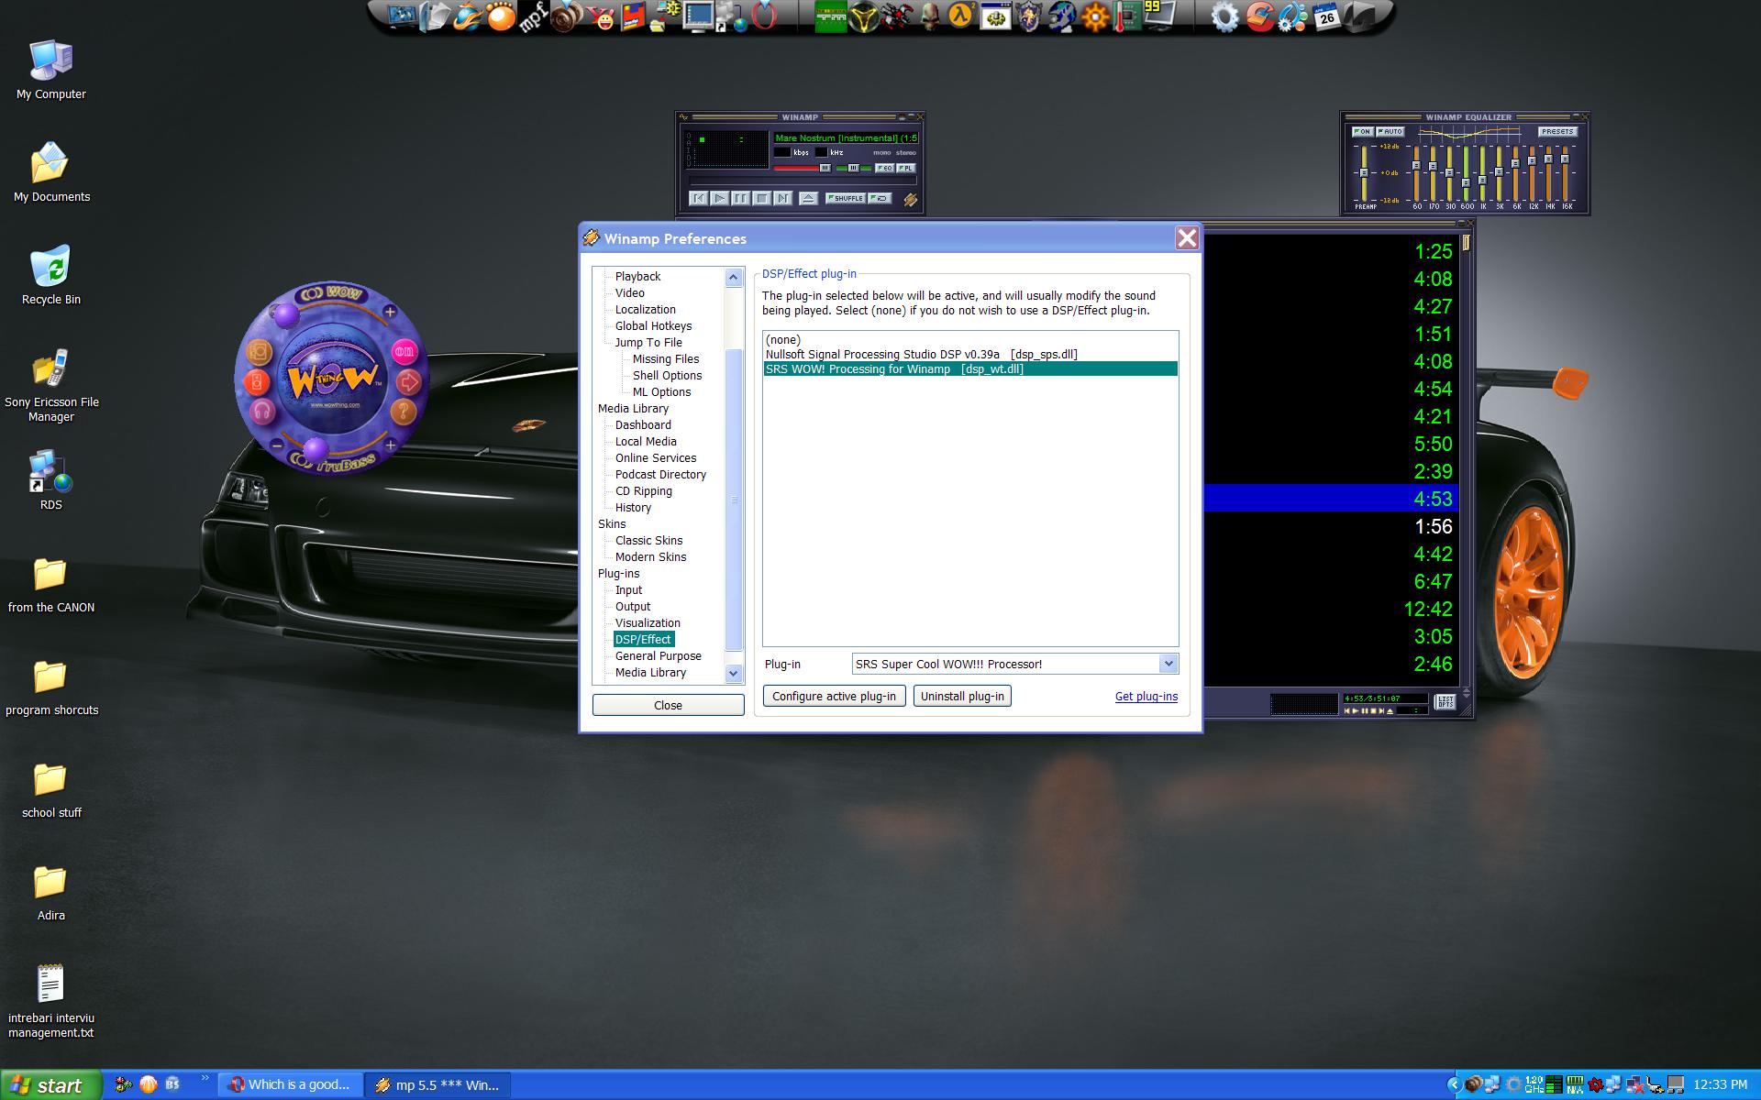This screenshot has width=1761, height=1100.
Task: Click Close button in Winamp Preferences
Action: [668, 705]
